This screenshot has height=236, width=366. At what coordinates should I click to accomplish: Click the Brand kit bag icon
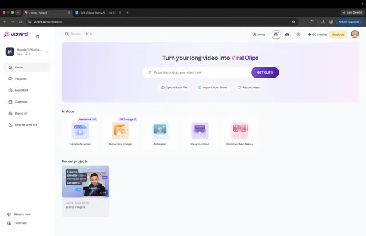coord(10,113)
